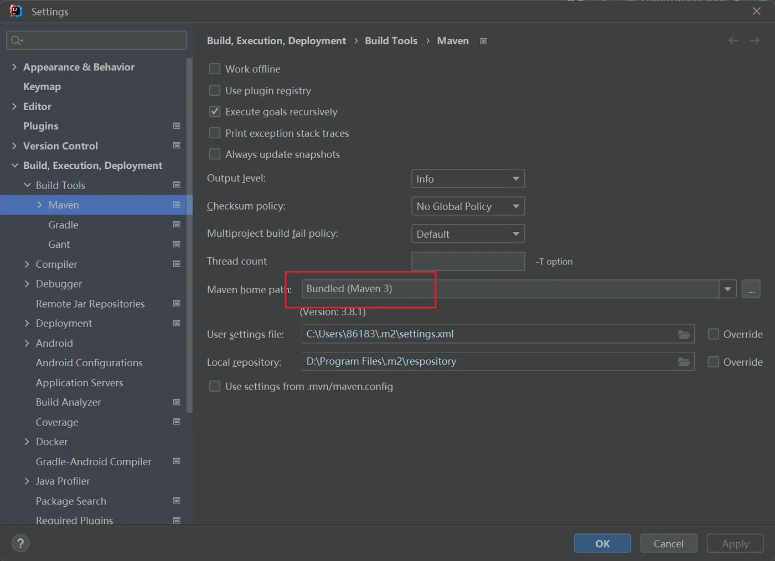Expand the Maven home path dropdown arrow
This screenshot has width=775, height=561.
(727, 289)
